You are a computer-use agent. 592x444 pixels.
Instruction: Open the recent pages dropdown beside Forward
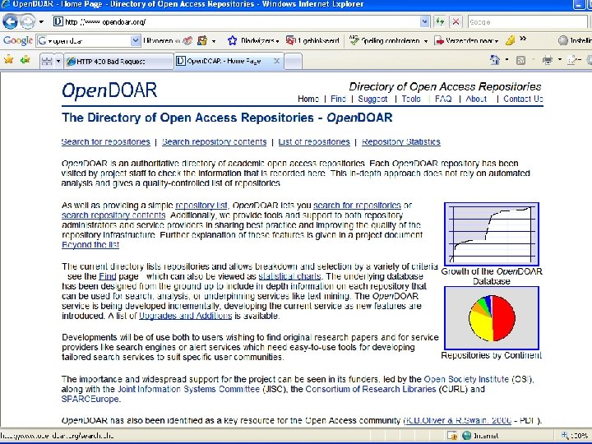41,22
